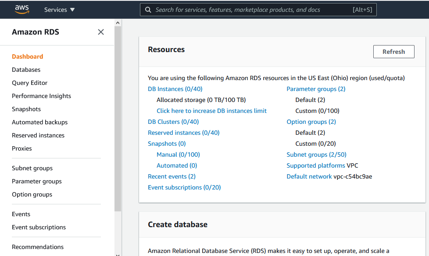The width and height of the screenshot is (429, 256).
Task: Open the Automated (0) snapshots link
Action: click(x=177, y=165)
